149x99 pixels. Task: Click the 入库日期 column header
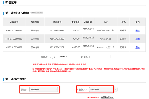88,22
